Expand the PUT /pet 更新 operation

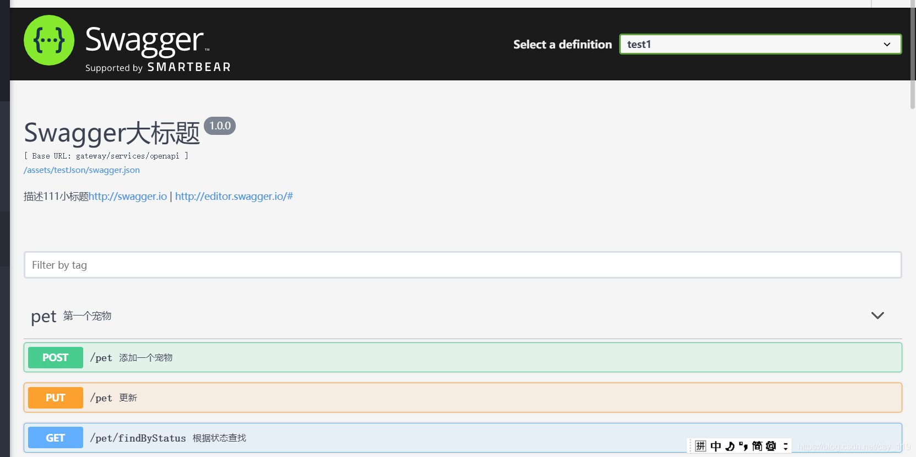(463, 398)
